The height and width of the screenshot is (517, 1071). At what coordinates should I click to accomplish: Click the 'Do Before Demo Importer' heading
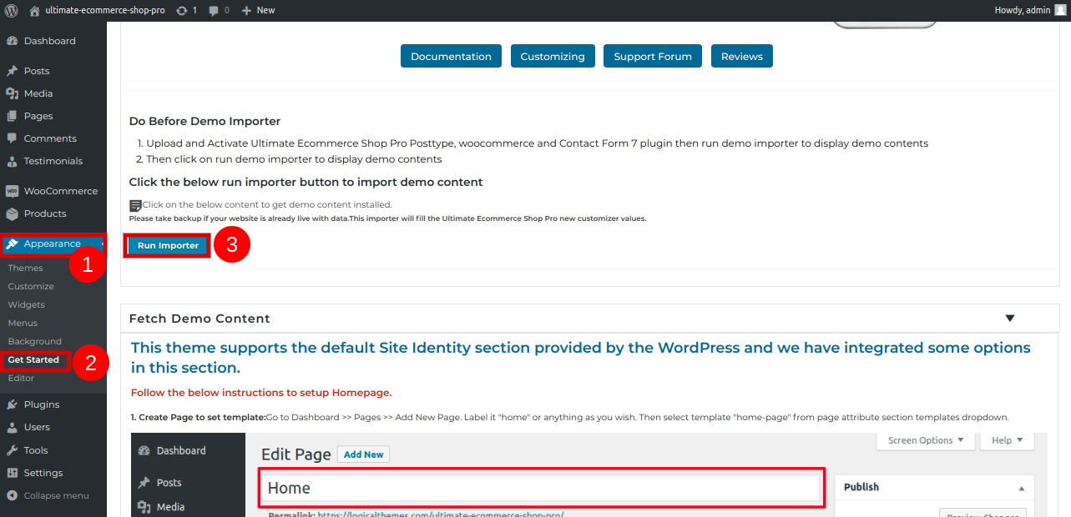[205, 121]
